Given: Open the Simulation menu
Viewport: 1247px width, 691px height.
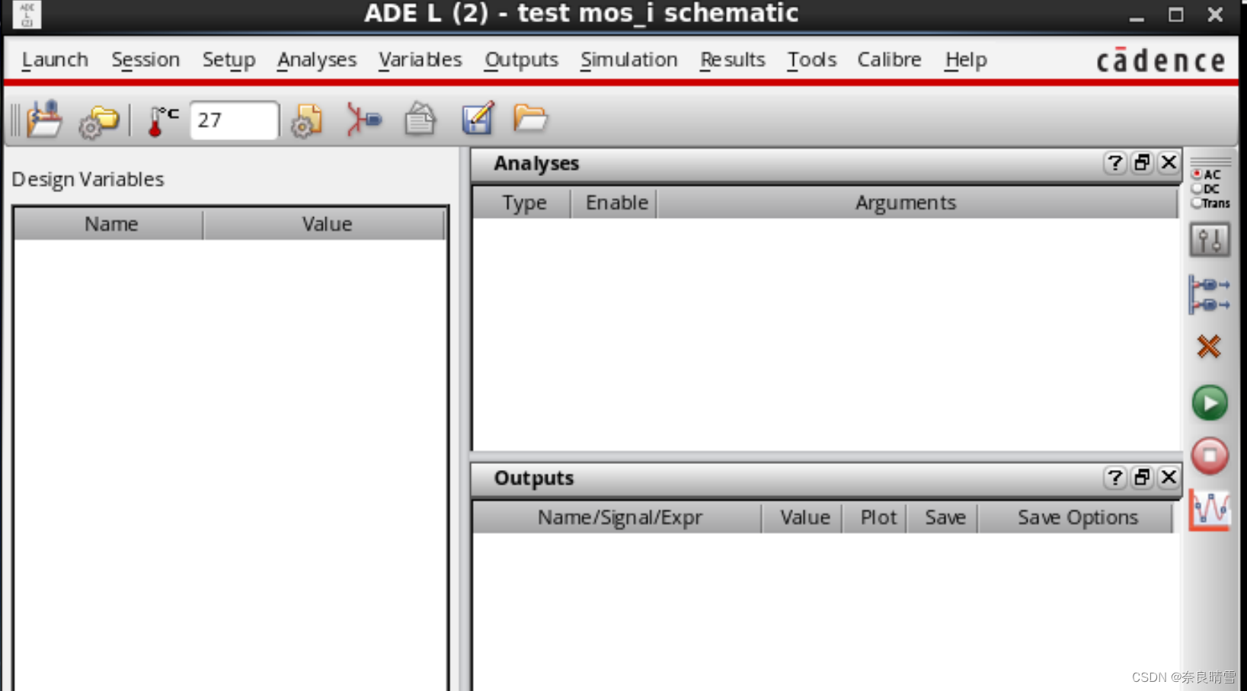Looking at the screenshot, I should click(628, 59).
